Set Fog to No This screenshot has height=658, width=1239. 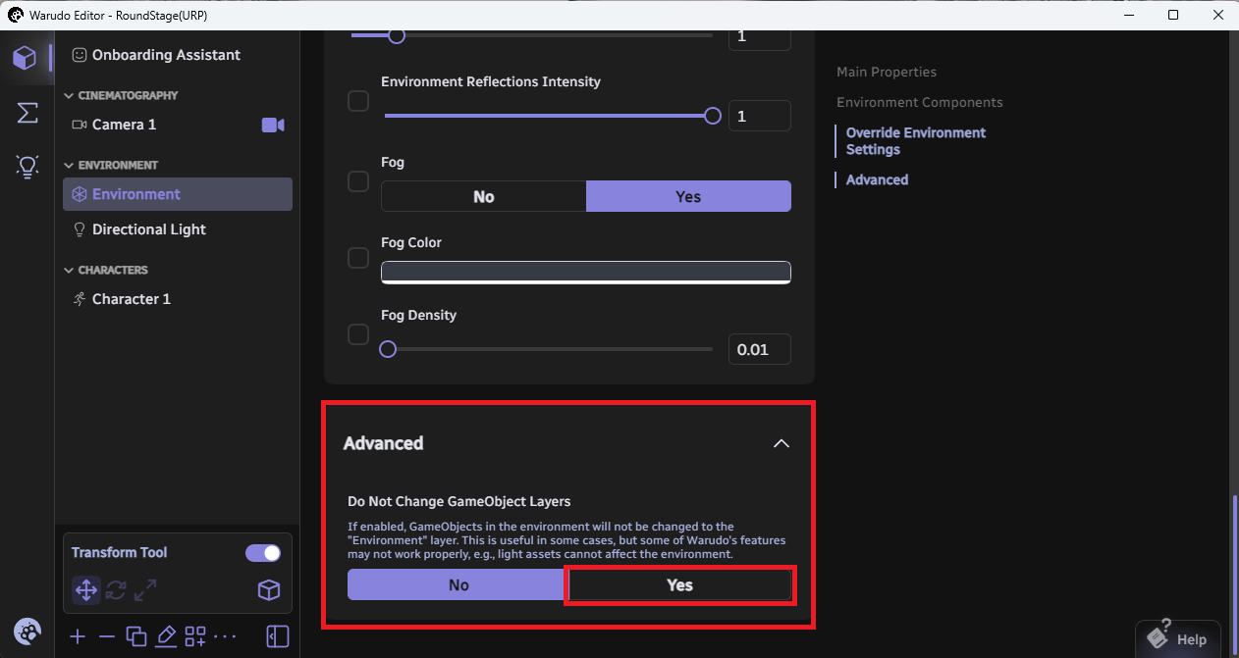(483, 196)
